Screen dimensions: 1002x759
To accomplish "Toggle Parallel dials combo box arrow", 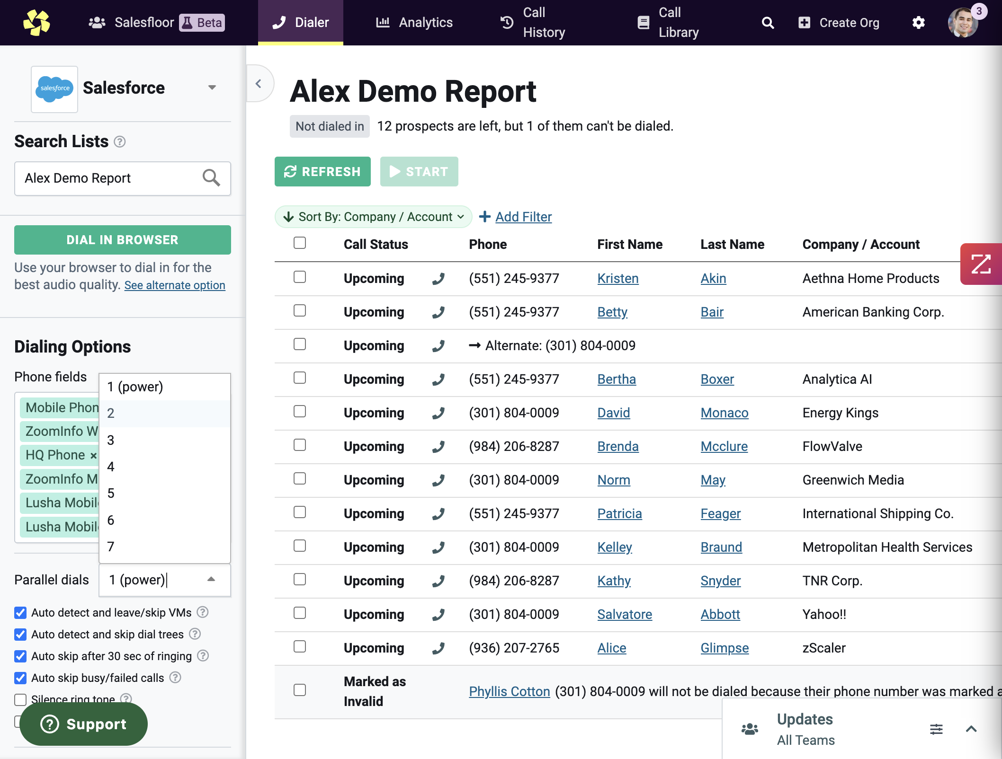I will [211, 579].
